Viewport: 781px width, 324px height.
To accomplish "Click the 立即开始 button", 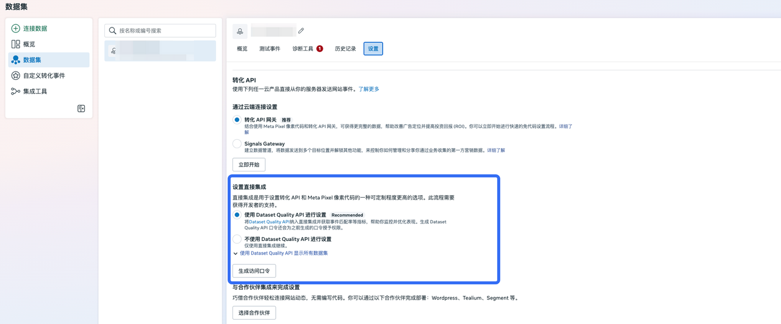I will 248,165.
